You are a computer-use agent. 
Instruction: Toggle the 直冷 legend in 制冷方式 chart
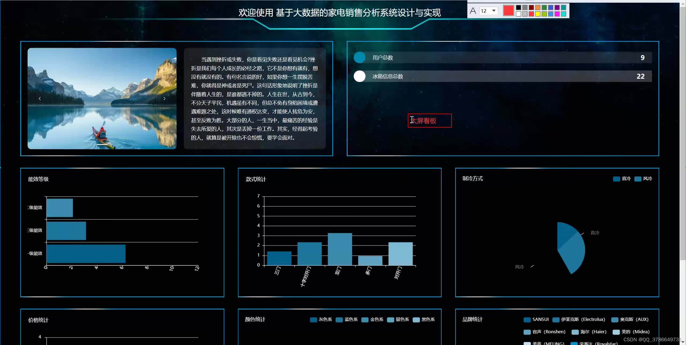pos(622,179)
